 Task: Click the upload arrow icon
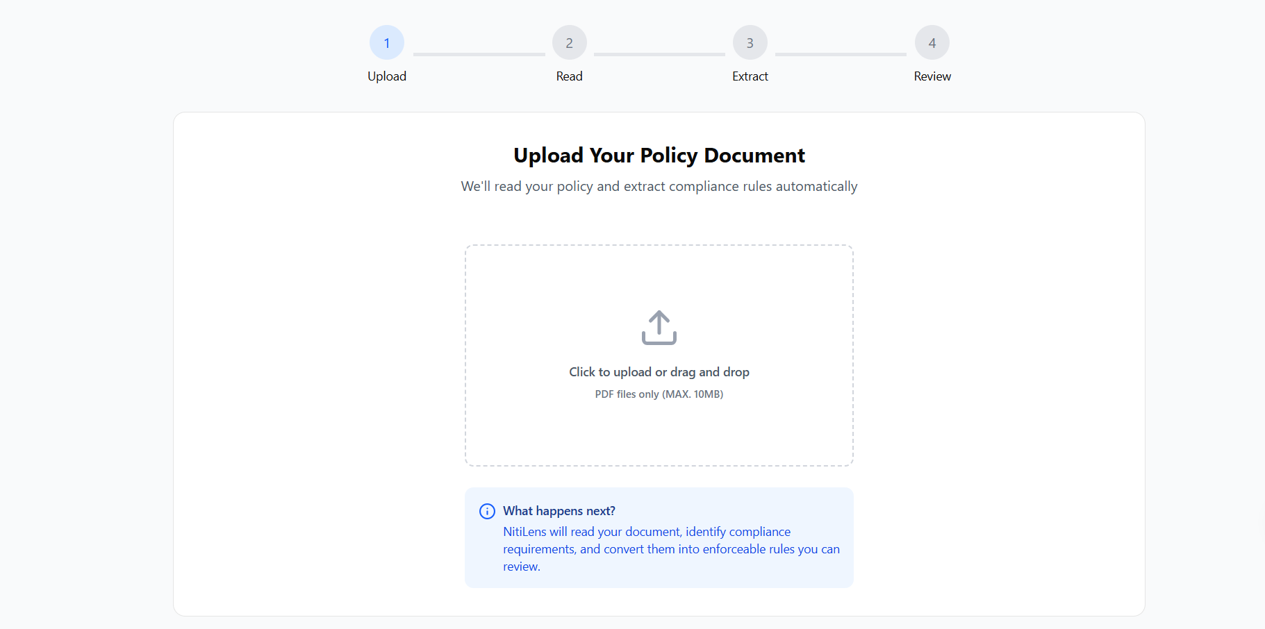click(x=659, y=327)
